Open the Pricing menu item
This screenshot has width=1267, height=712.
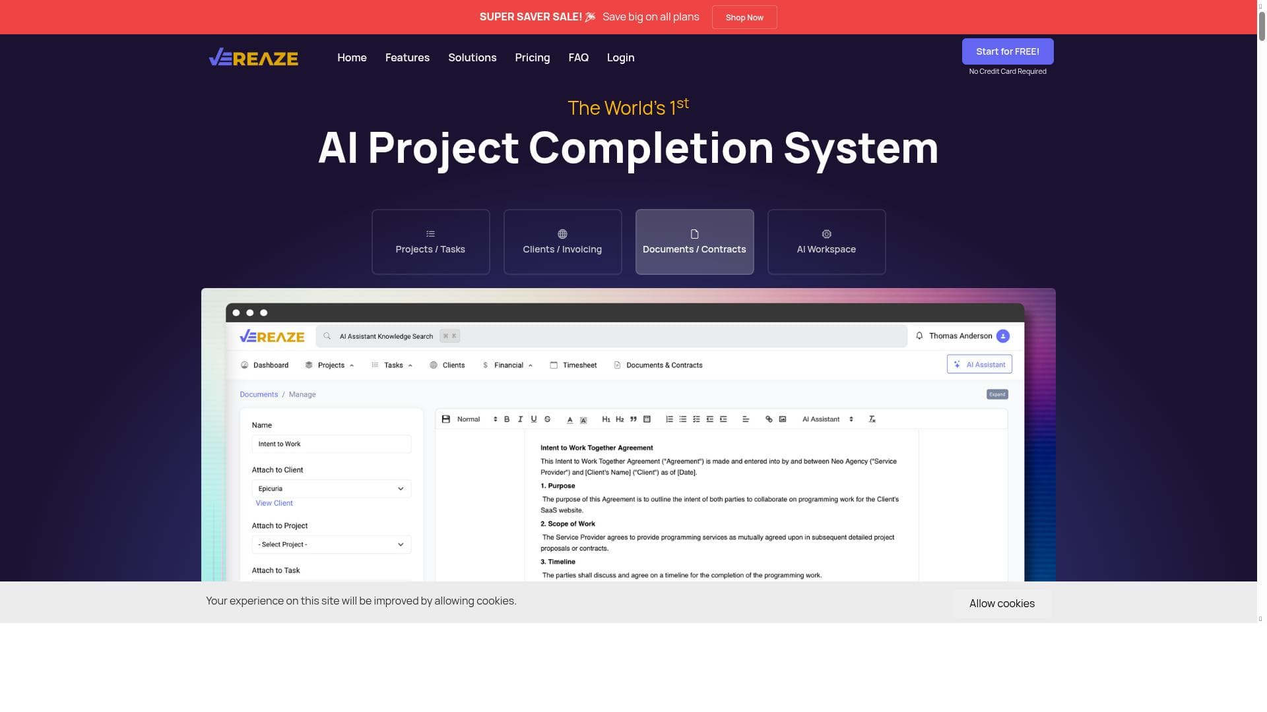click(x=532, y=58)
